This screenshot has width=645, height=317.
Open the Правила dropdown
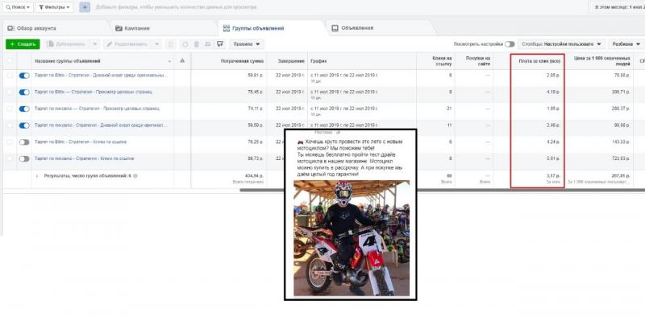pos(247,44)
